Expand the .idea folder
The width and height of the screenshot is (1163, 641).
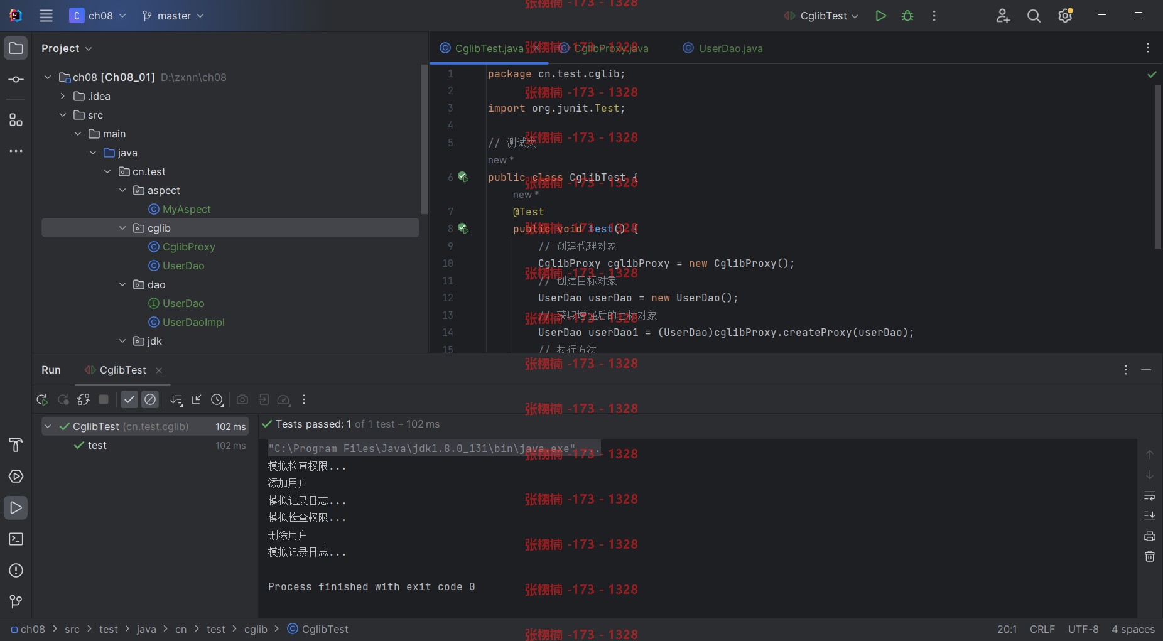tap(63, 96)
